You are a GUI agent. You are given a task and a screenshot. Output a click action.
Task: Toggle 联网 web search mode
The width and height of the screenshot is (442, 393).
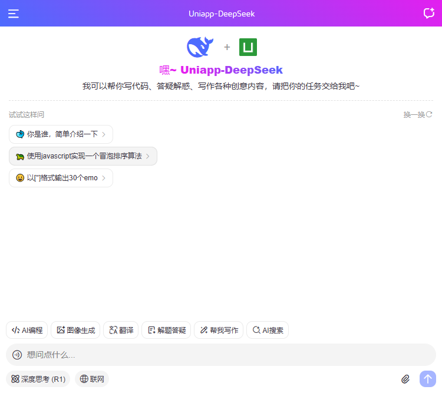tap(92, 379)
